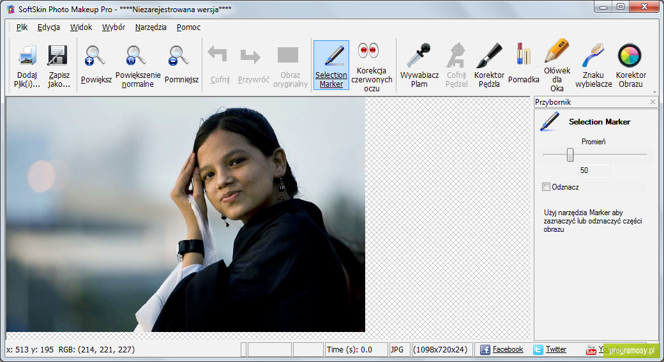Expand the toolbar overflow arrow
This screenshot has height=362, width=664.
pyautogui.click(x=654, y=92)
